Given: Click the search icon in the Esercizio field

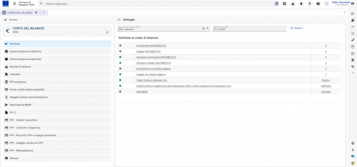Looking at the screenshot, I should point(208,28).
